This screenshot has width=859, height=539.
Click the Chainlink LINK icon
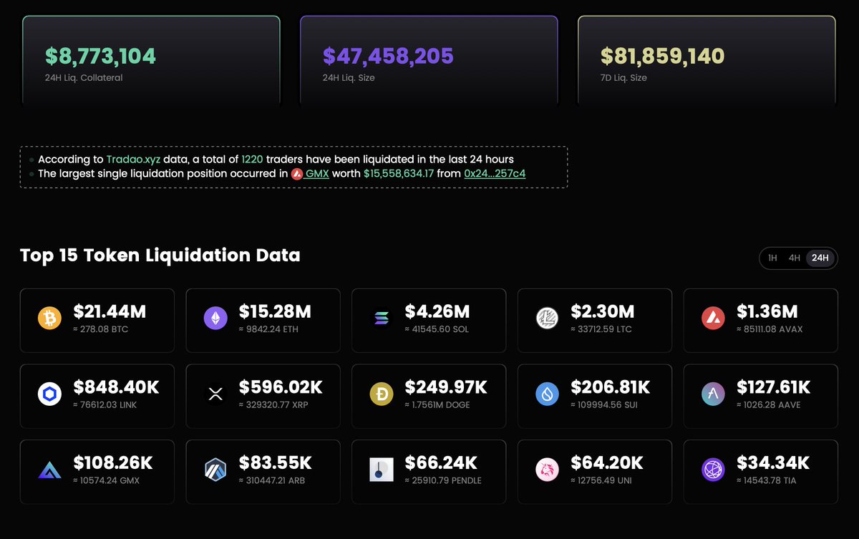click(49, 394)
